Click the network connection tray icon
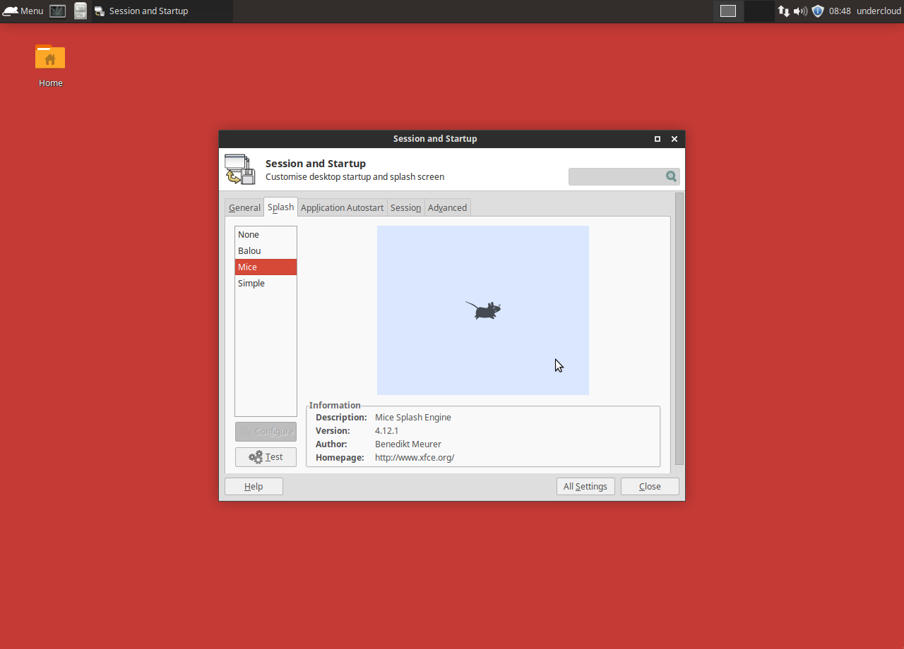Image resolution: width=904 pixels, height=649 pixels. 784,11
